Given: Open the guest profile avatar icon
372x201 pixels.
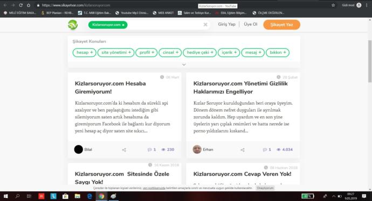Looking at the screenshot, I should tap(359, 5).
